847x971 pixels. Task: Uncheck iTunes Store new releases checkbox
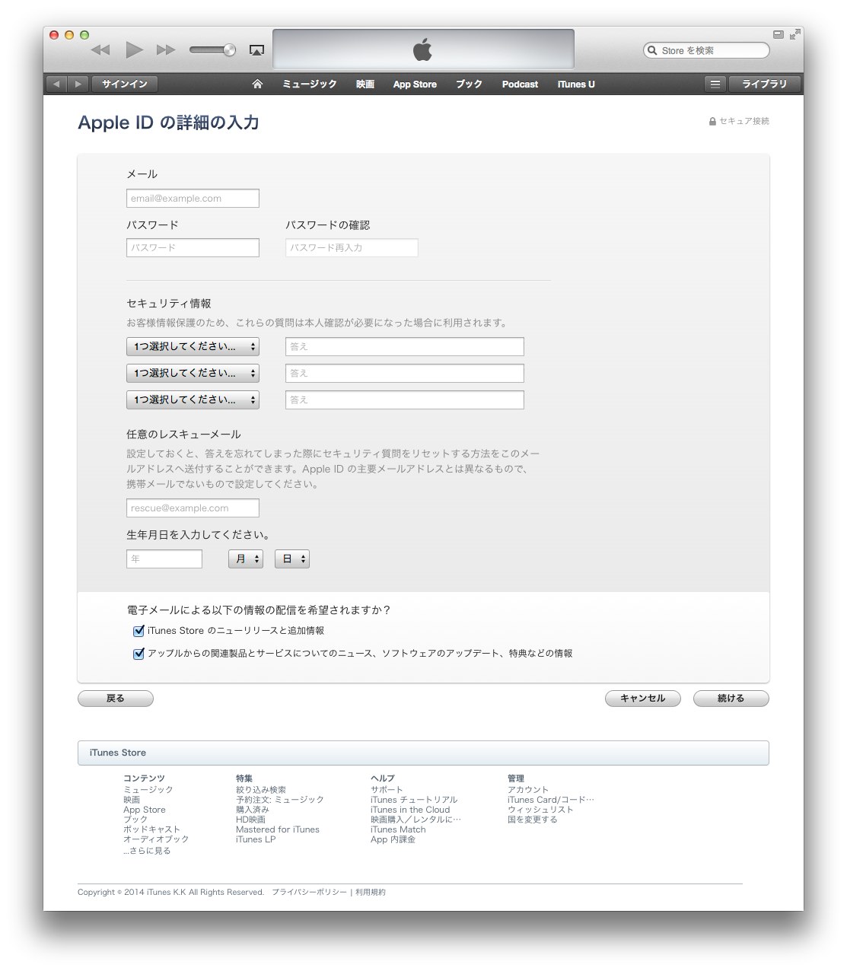(x=139, y=631)
